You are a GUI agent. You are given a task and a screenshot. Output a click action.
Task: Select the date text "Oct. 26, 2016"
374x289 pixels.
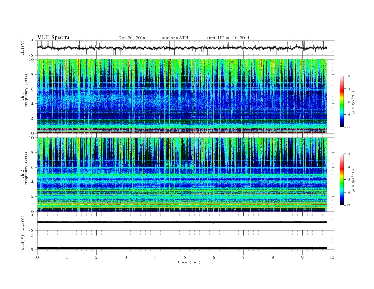pyautogui.click(x=132, y=38)
